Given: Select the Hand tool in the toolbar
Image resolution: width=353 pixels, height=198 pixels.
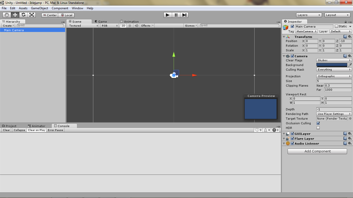Looking at the screenshot, I should tap(7, 15).
